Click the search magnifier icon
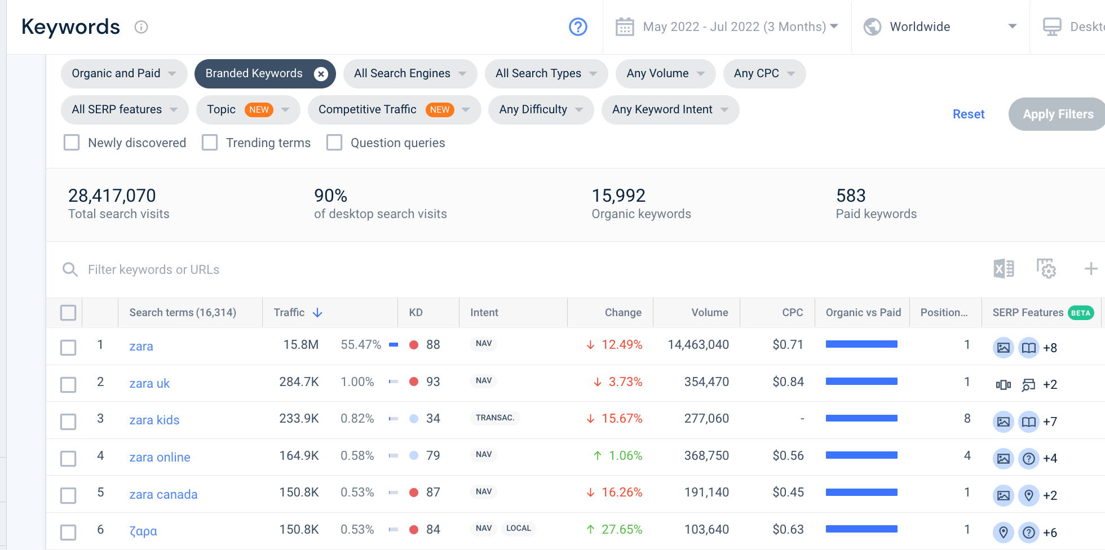The width and height of the screenshot is (1105, 550). (x=70, y=269)
